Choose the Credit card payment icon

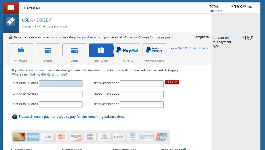[x=48, y=50]
